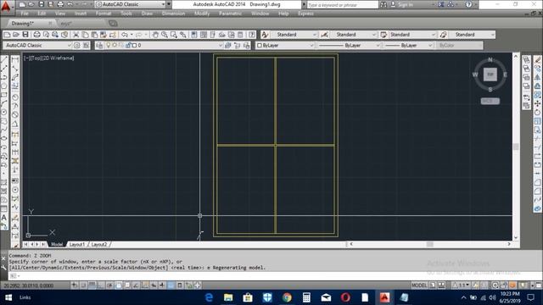The width and height of the screenshot is (543, 305).
Task: Open the Table Style Standard dropdown
Action: click(x=412, y=35)
